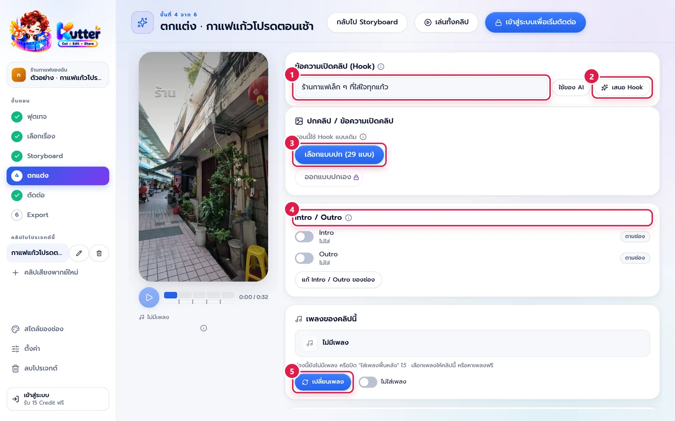Click the pencil edit icon for the clip
Viewport: 675px width, 421px height.
[x=79, y=253]
